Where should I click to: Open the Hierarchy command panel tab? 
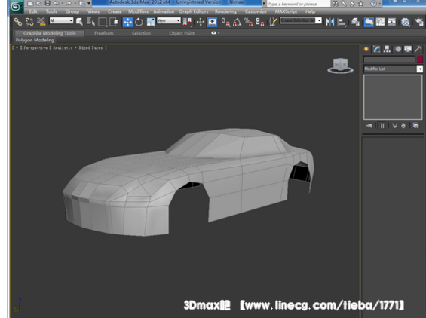pyautogui.click(x=387, y=49)
